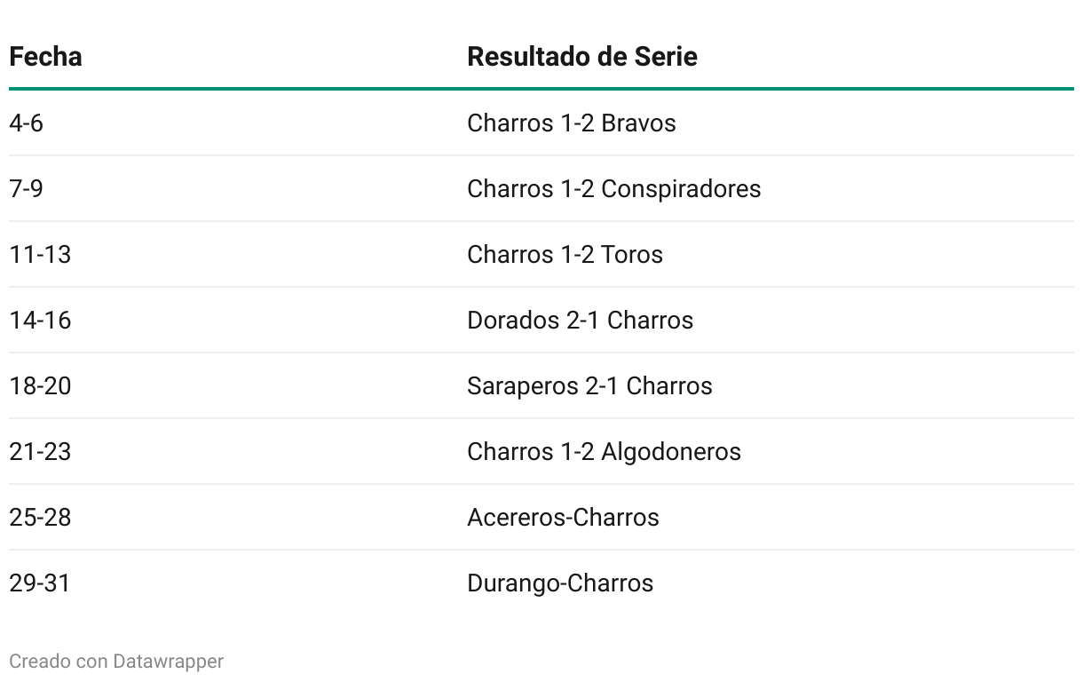Viewport: 1083px width, 682px height.
Task: Select the Charros 1-2 Conspiradores result
Action: tap(614, 188)
